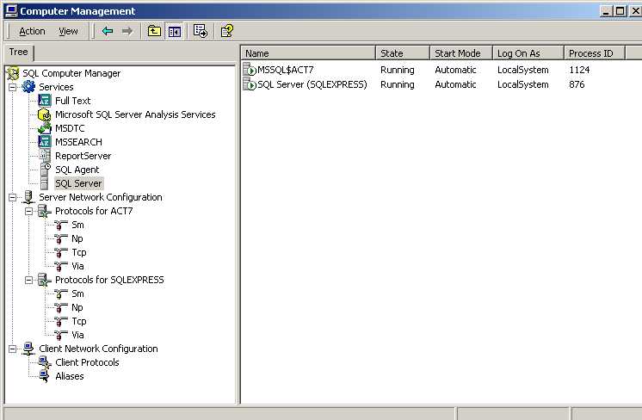
Task: Click Tcp protocol icon under ACT7
Action: click(x=60, y=252)
